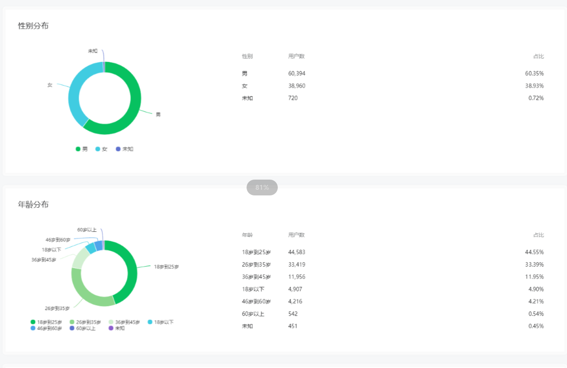Click the 81% zoom indicator pill
567x368 pixels.
pos(262,188)
